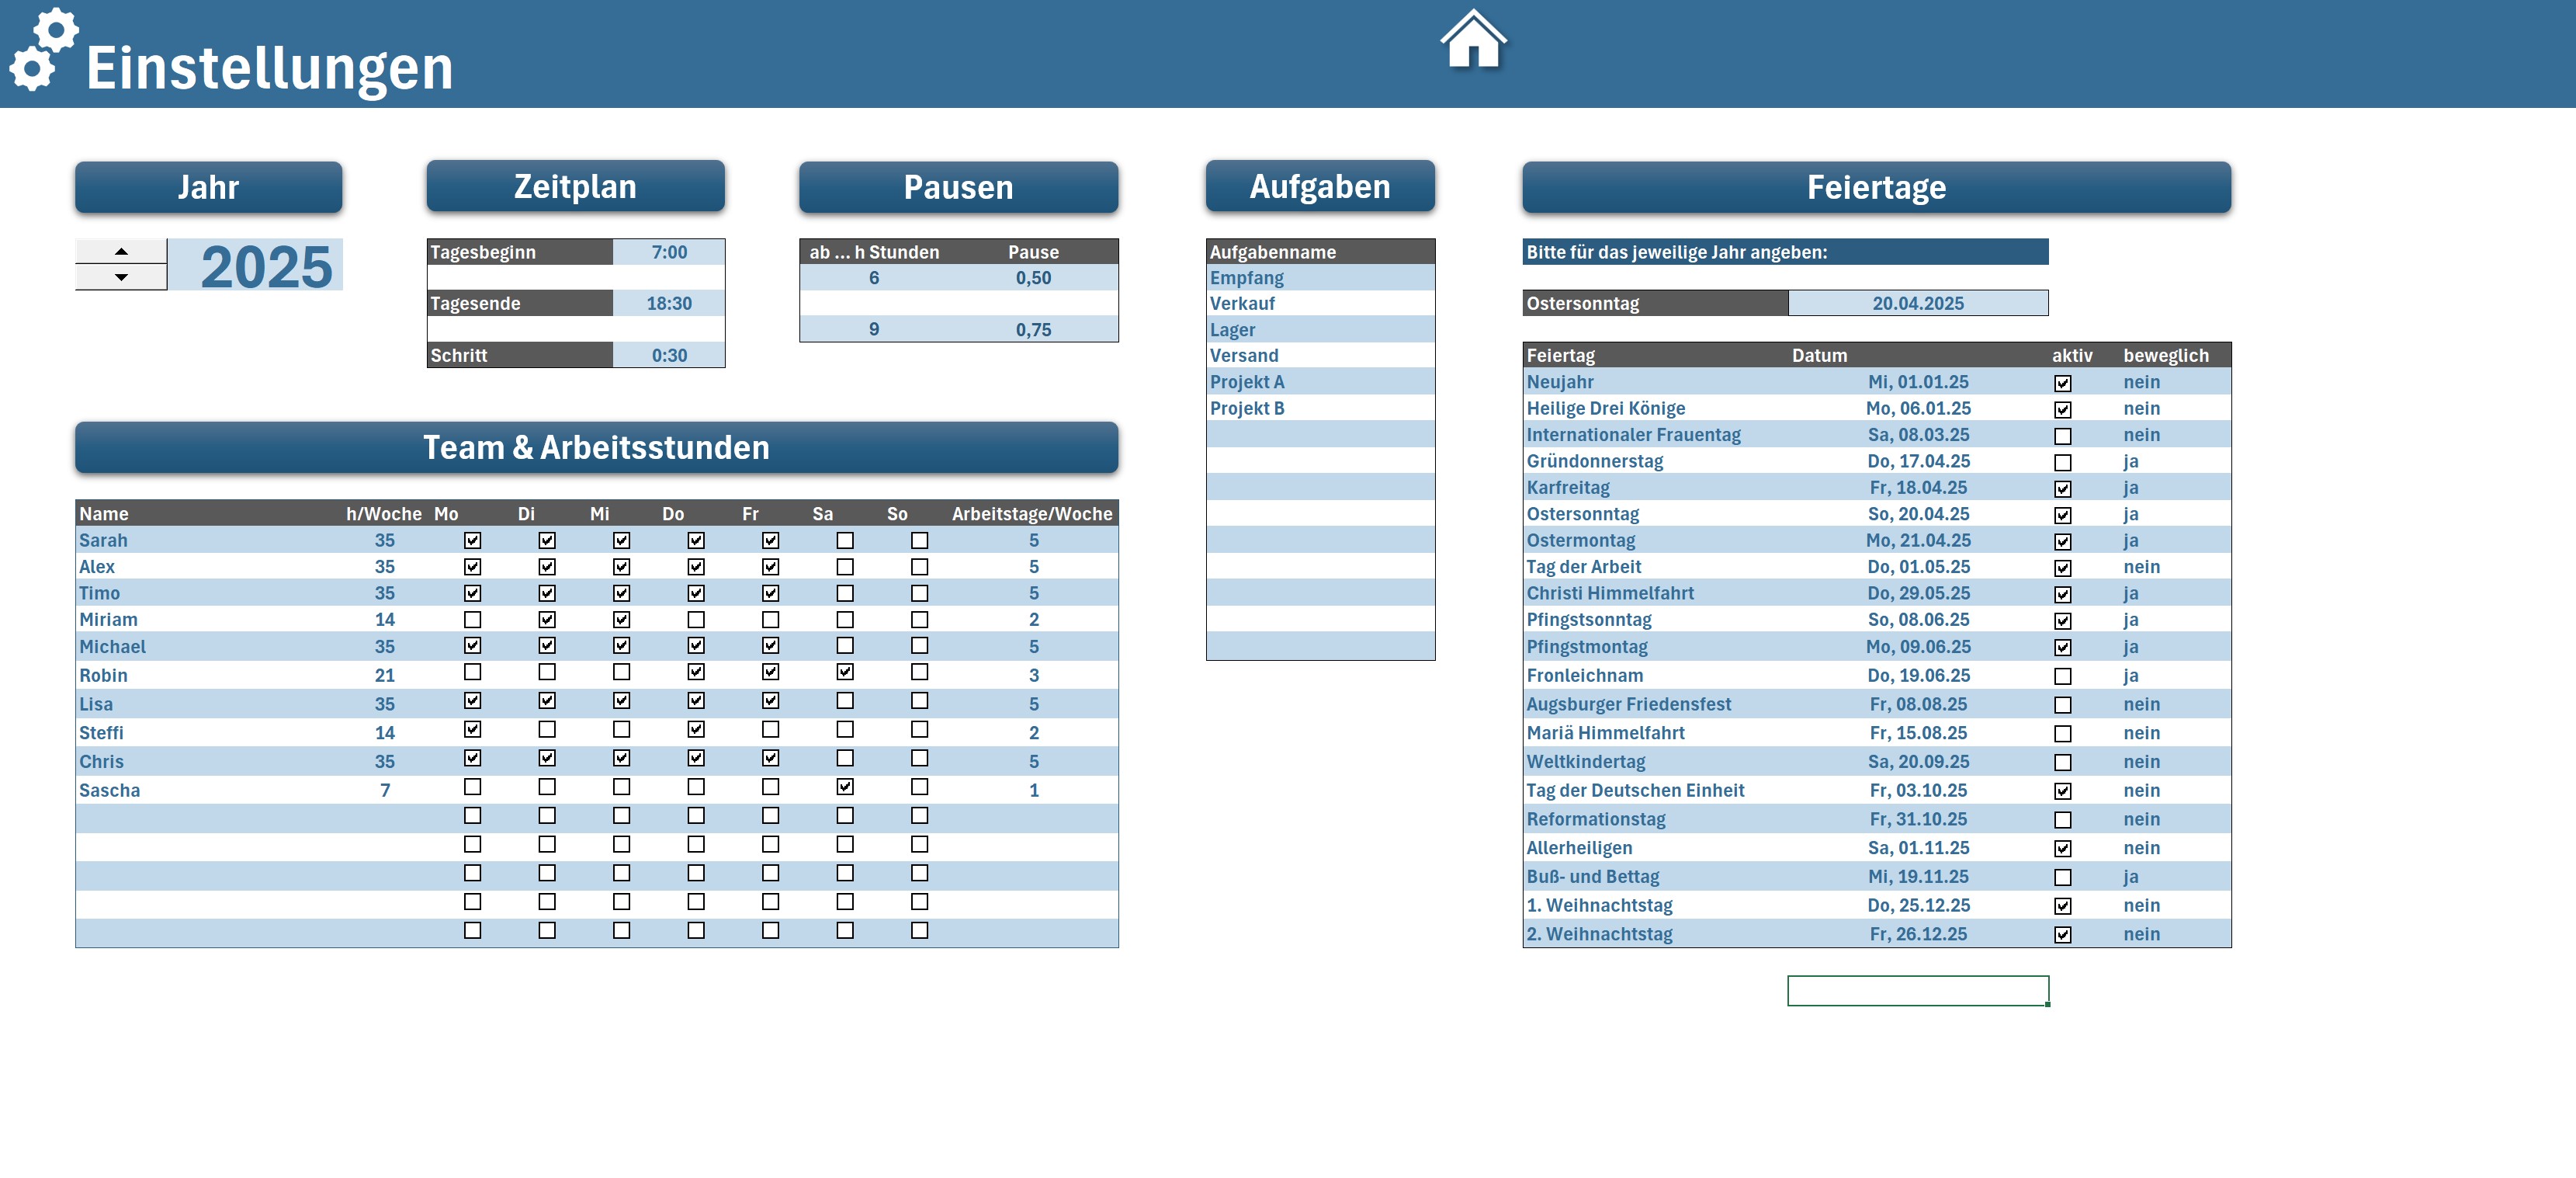Enable Fronleichnam holiday checkbox
The height and width of the screenshot is (1178, 2576).
[x=2062, y=676]
